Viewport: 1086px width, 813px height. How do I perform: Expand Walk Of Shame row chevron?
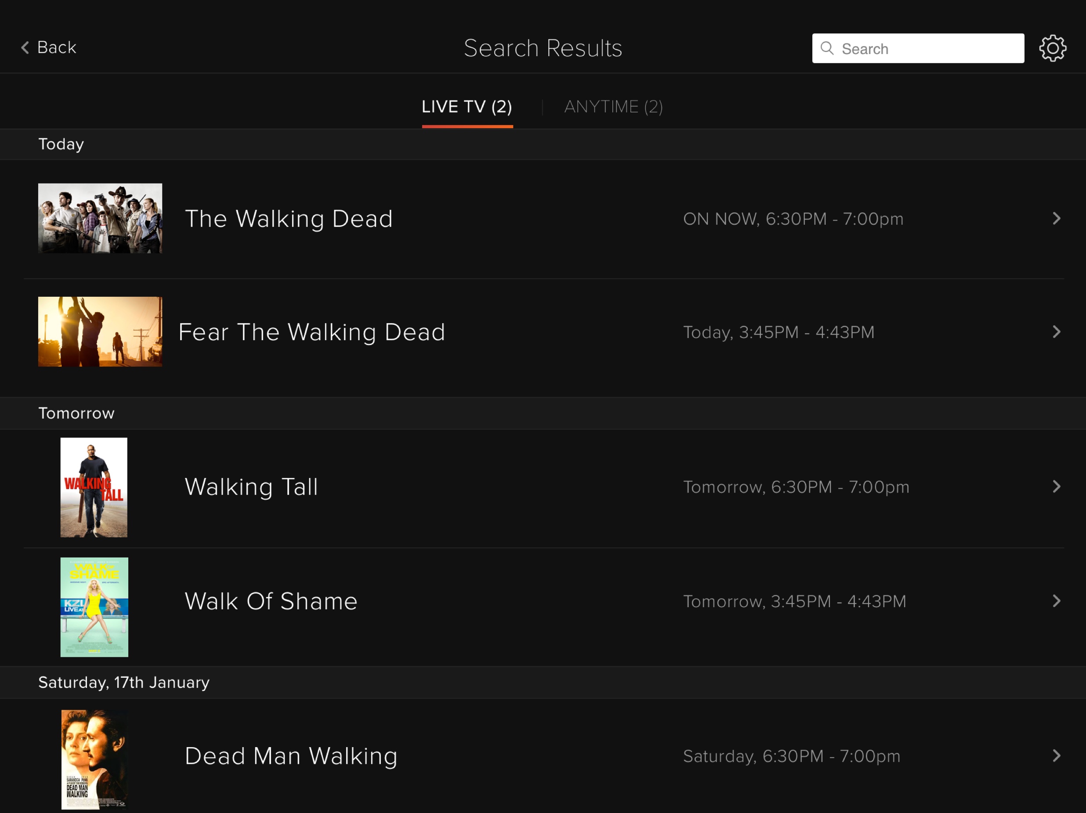pos(1057,601)
